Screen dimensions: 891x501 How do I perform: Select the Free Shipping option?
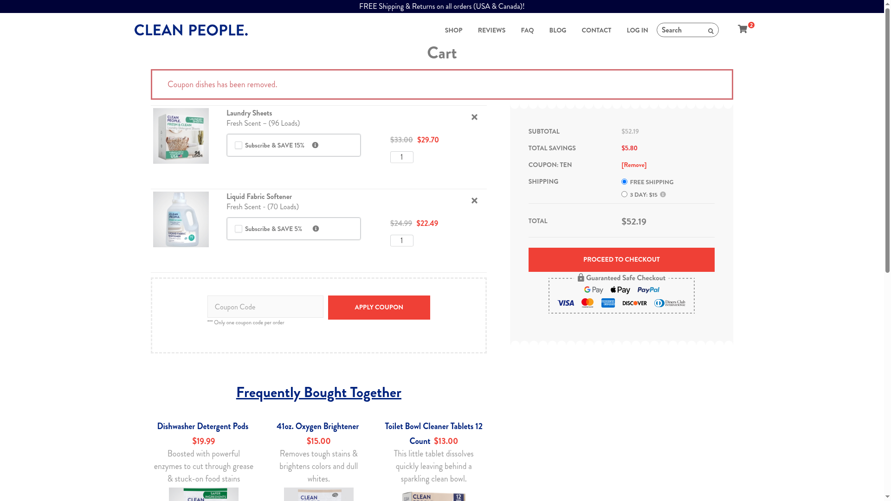(624, 182)
